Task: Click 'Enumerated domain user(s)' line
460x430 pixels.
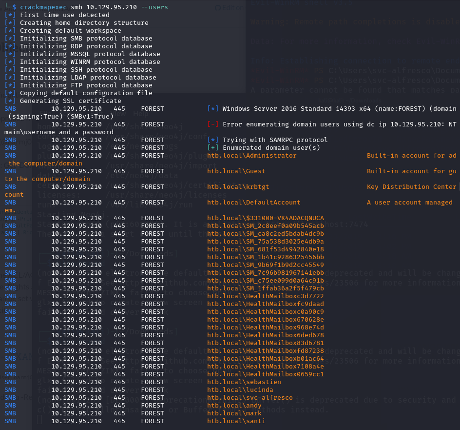Action: pos(271,147)
